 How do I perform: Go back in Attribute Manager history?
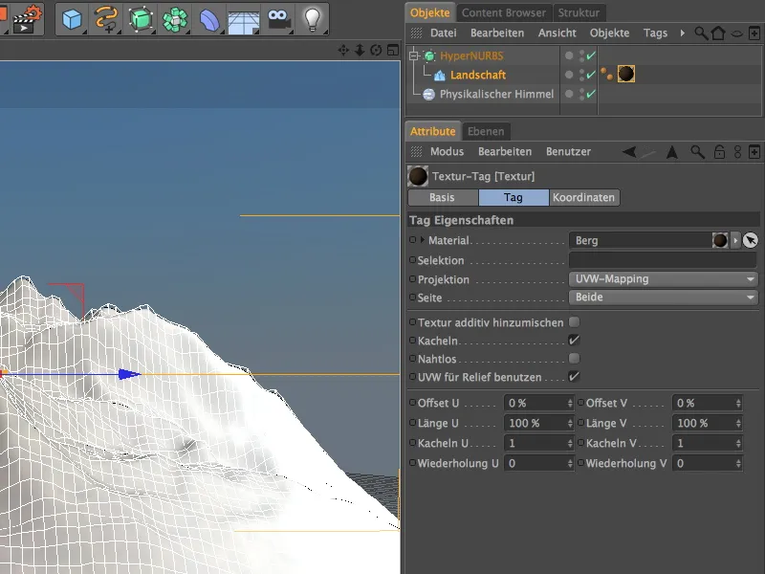click(x=629, y=152)
